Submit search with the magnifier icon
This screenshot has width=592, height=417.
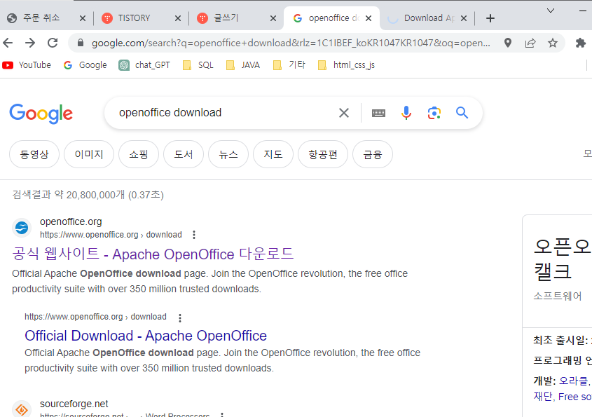[x=462, y=113]
